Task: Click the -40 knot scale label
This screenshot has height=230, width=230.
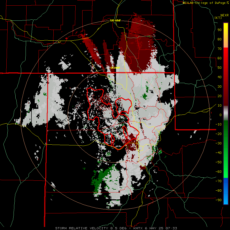Action: point(218,153)
